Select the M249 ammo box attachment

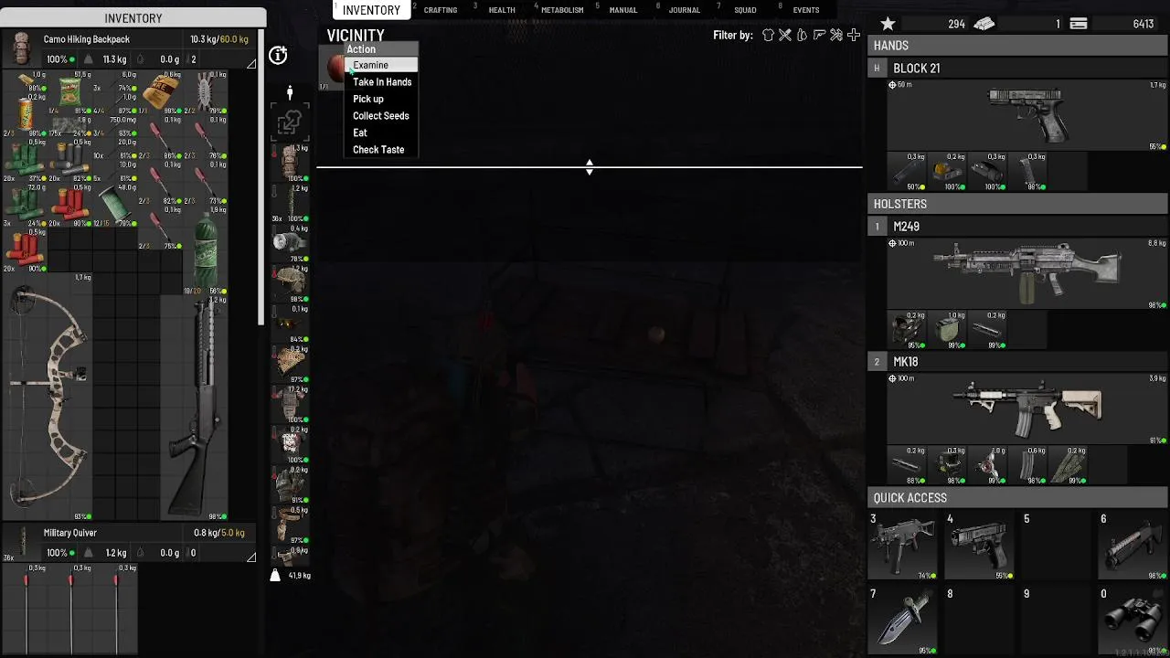[x=949, y=330]
